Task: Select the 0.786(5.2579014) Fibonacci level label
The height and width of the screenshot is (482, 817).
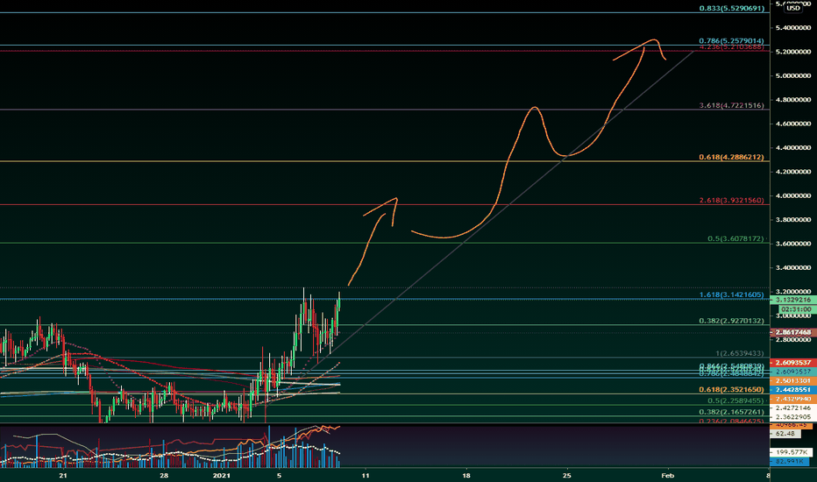Action: [x=732, y=40]
